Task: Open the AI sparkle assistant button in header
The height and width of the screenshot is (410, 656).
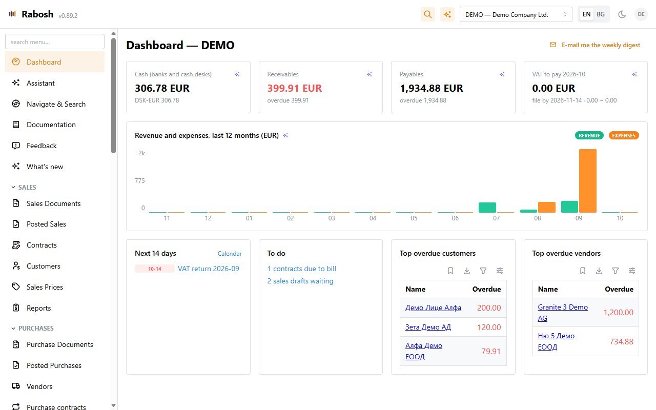Action: [x=447, y=14]
